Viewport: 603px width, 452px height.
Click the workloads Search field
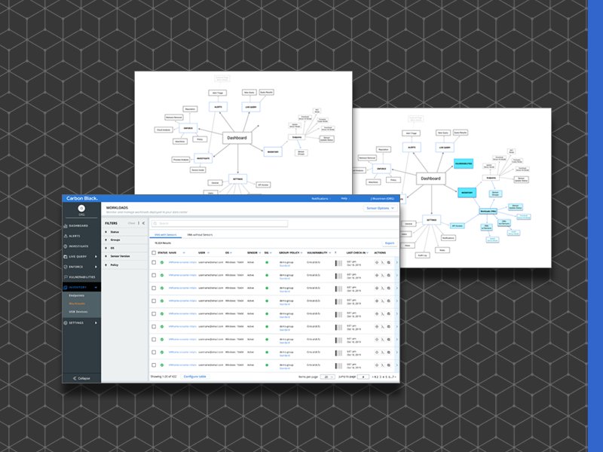coord(219,223)
